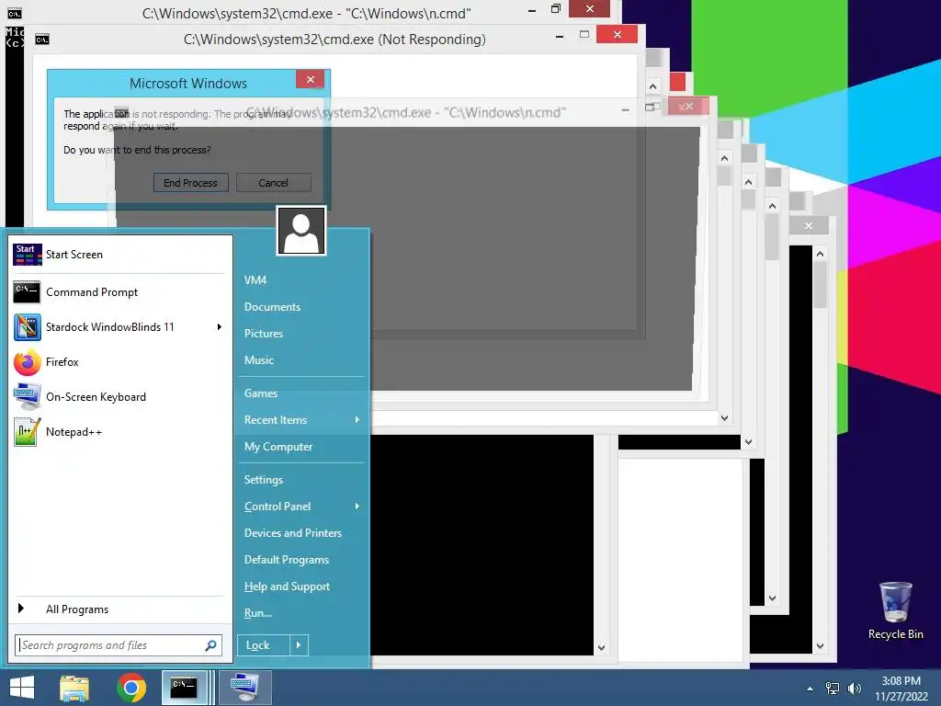This screenshot has height=706, width=941.
Task: Open Settings from Start menu
Action: click(264, 480)
